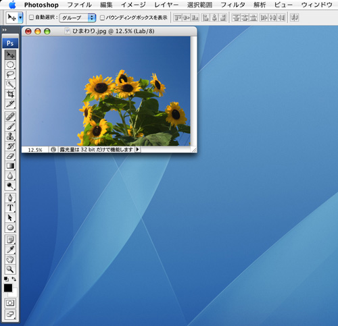Open the グループ dropdown in options bar
Screen dimensions: 338x326
click(x=78, y=18)
